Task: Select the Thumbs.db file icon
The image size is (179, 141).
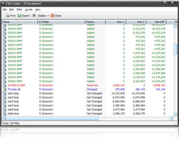Action: coord(4,89)
